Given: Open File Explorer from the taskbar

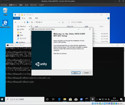Looking at the screenshot, I should pos(65,99).
